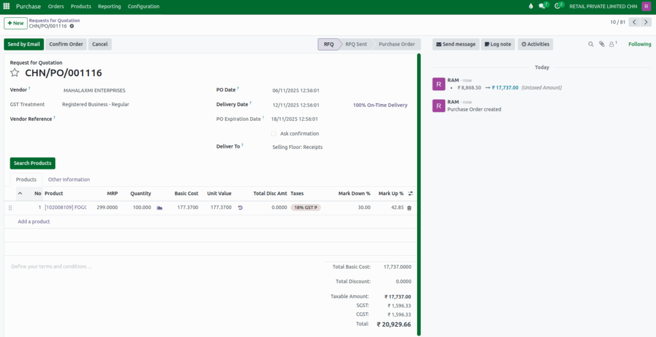
Task: Open the Purchase app menu
Action: (28, 6)
